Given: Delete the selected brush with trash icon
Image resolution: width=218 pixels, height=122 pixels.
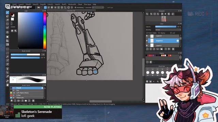Looking at the screenshot, I should click(x=33, y=101).
